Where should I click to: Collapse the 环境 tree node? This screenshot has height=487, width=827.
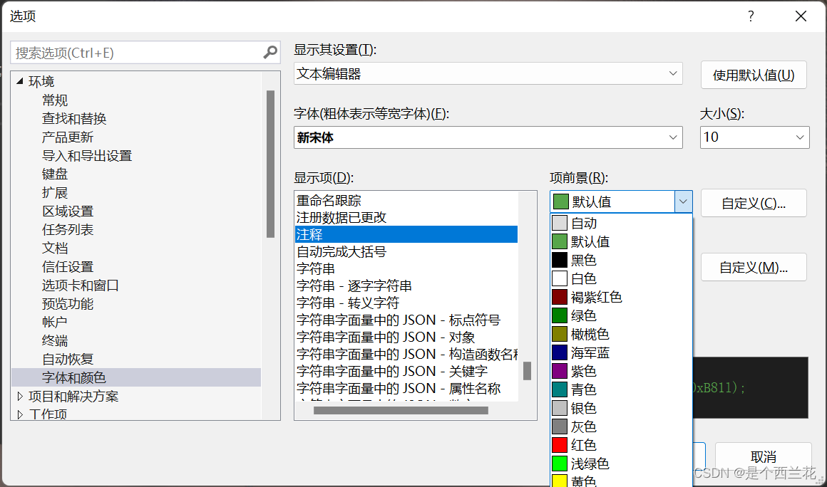(x=20, y=81)
